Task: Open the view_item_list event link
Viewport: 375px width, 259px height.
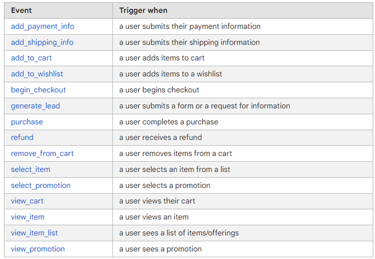Action: pyautogui.click(x=34, y=233)
